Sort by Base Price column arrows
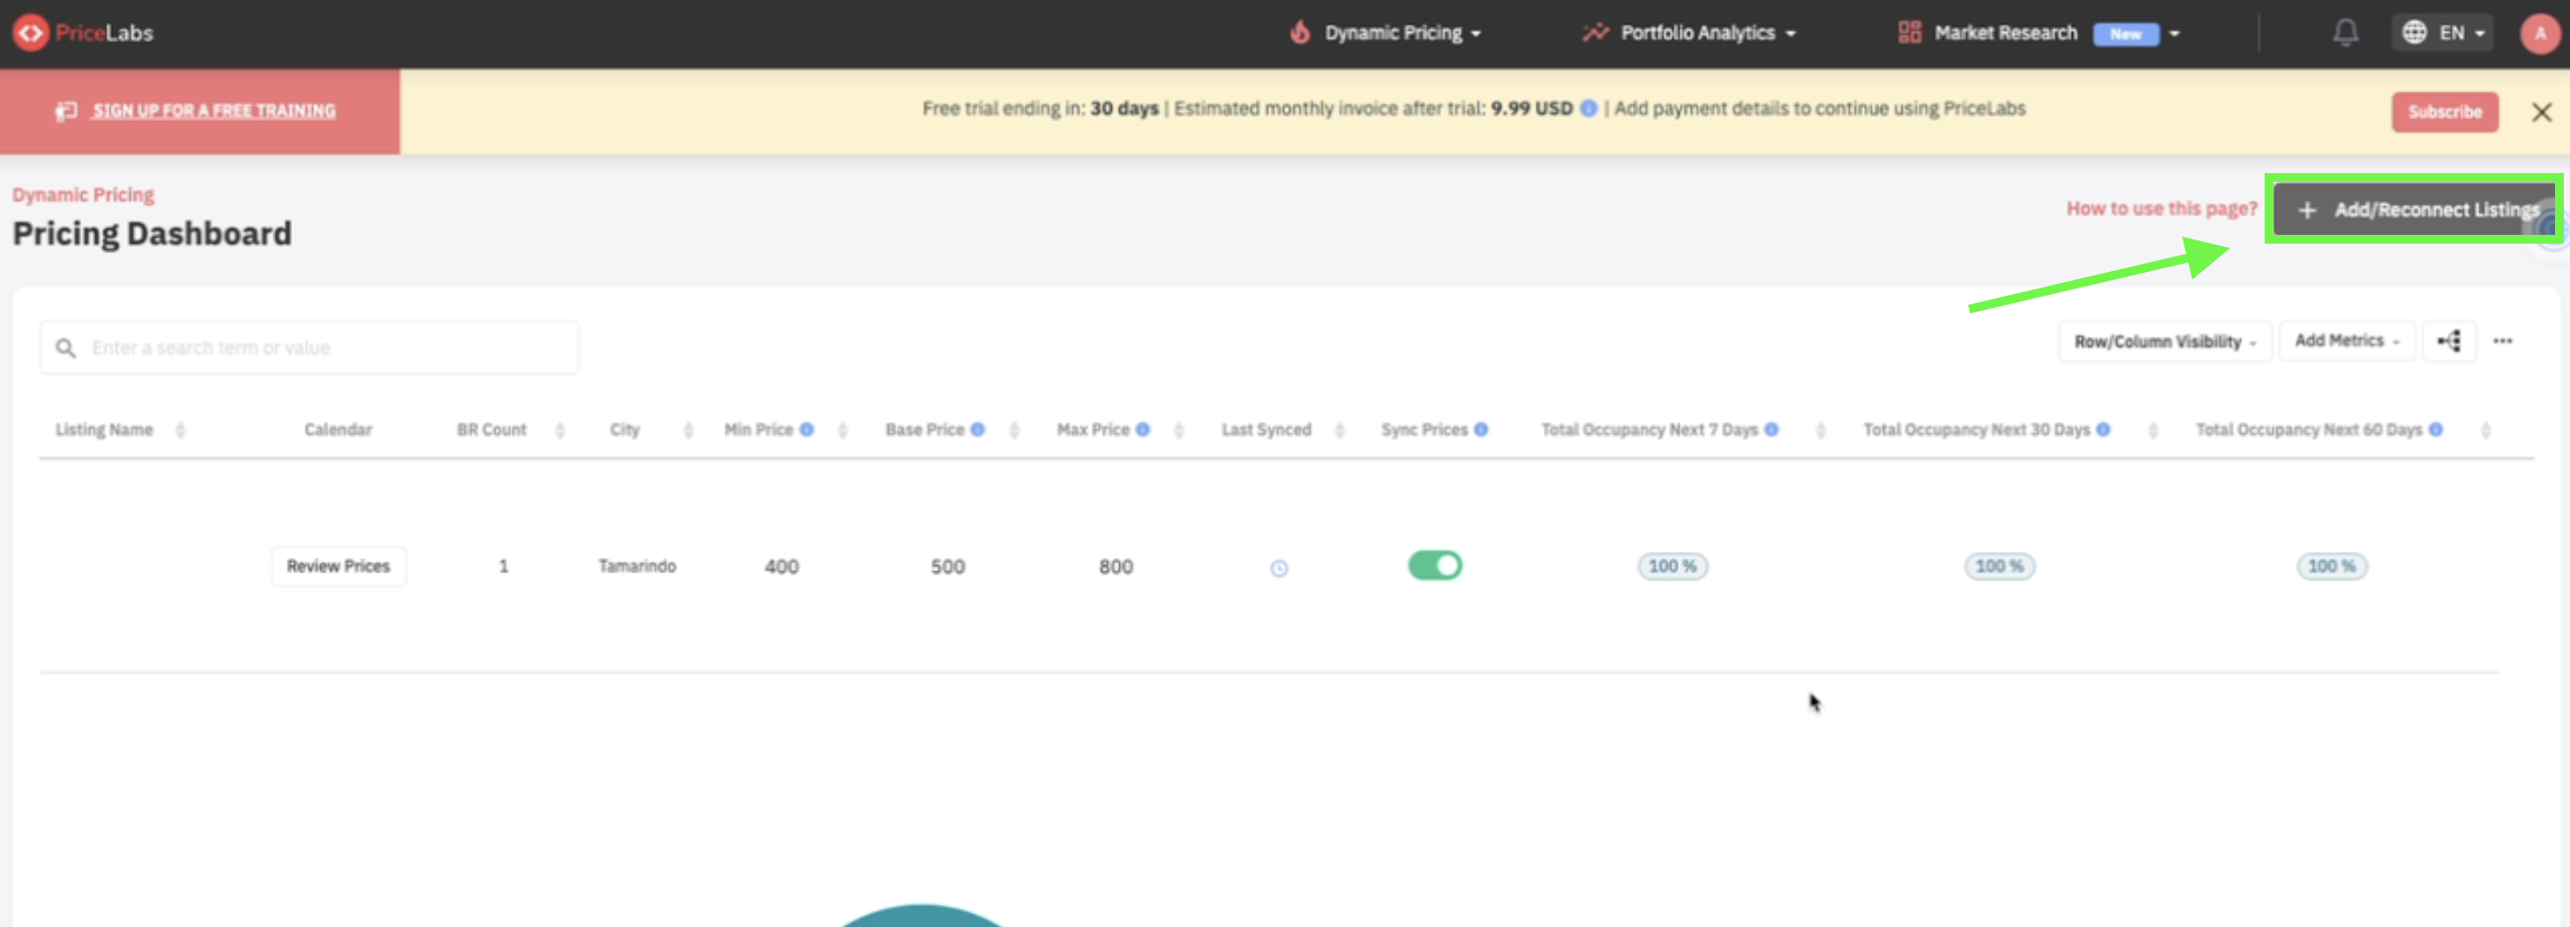2570x927 pixels. 1014,430
